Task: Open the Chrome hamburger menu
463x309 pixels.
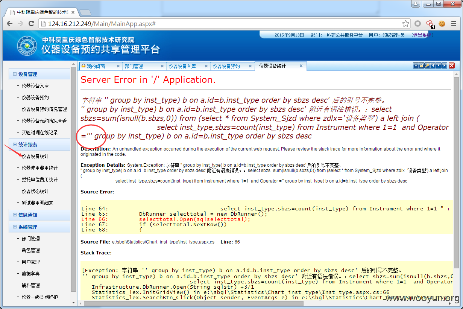Action: point(454,24)
